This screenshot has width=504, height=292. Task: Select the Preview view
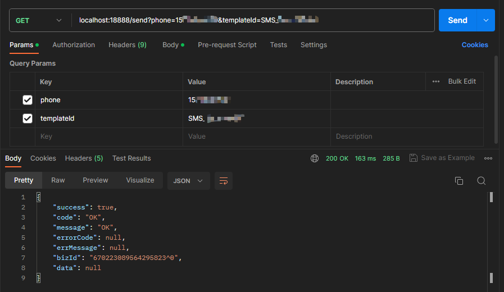(96, 180)
